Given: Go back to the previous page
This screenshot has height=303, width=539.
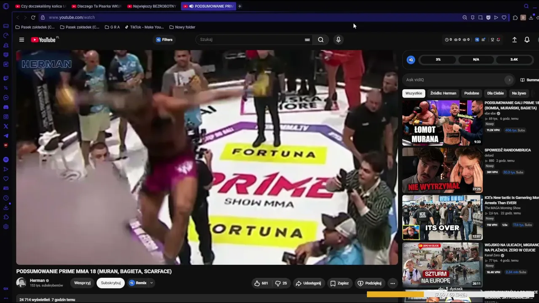Looking at the screenshot, I should tap(18, 17).
